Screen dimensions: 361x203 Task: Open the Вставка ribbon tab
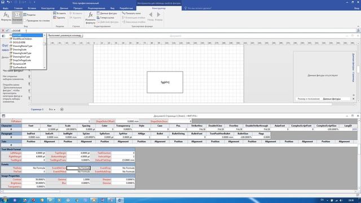click(x=32, y=8)
